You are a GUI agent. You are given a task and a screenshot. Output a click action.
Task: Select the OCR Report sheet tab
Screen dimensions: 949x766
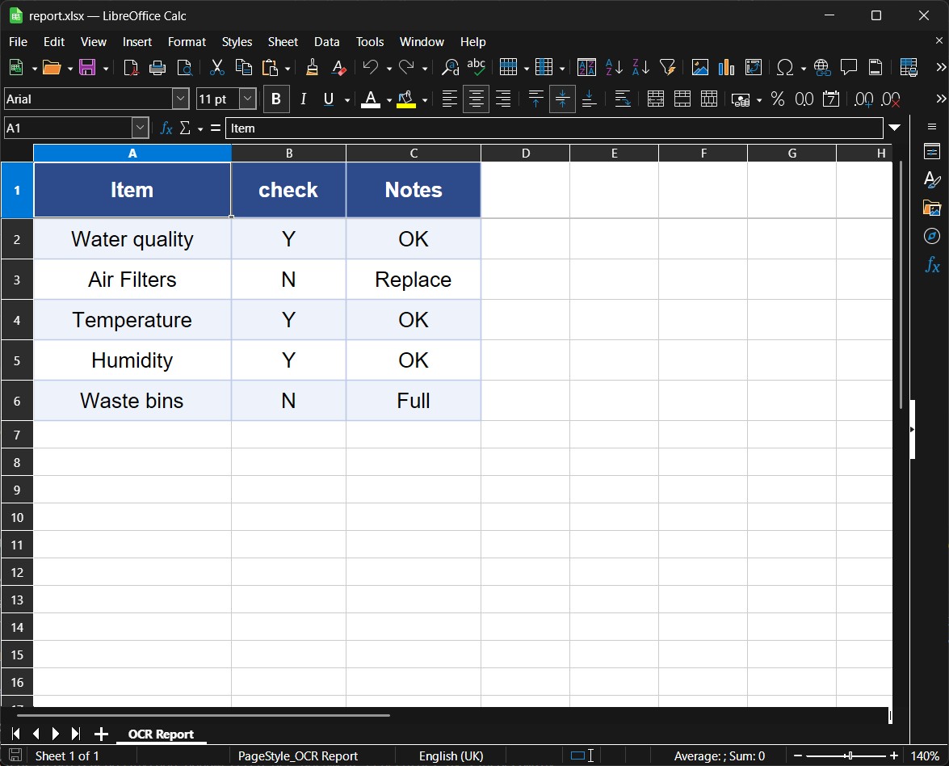tap(161, 734)
